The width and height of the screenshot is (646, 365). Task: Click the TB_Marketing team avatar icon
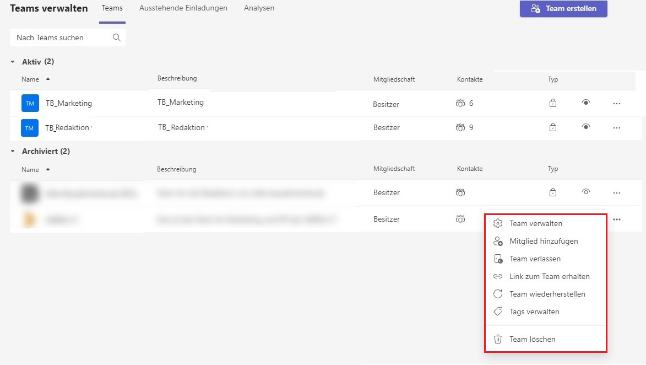30,103
